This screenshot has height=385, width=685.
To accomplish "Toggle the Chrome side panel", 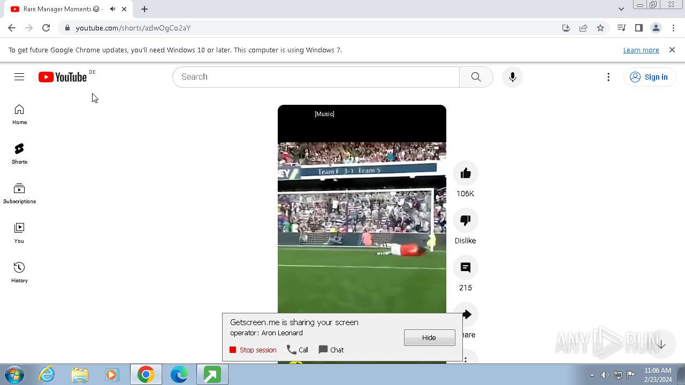I will point(638,28).
